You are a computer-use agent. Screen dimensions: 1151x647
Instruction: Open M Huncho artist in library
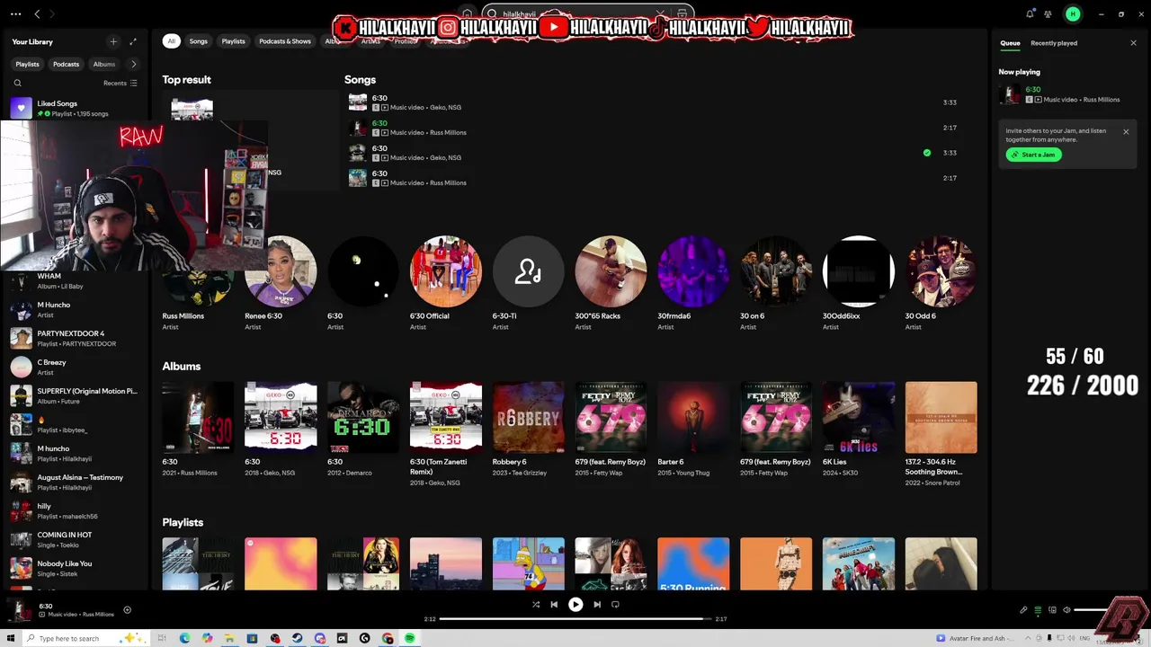(76, 310)
